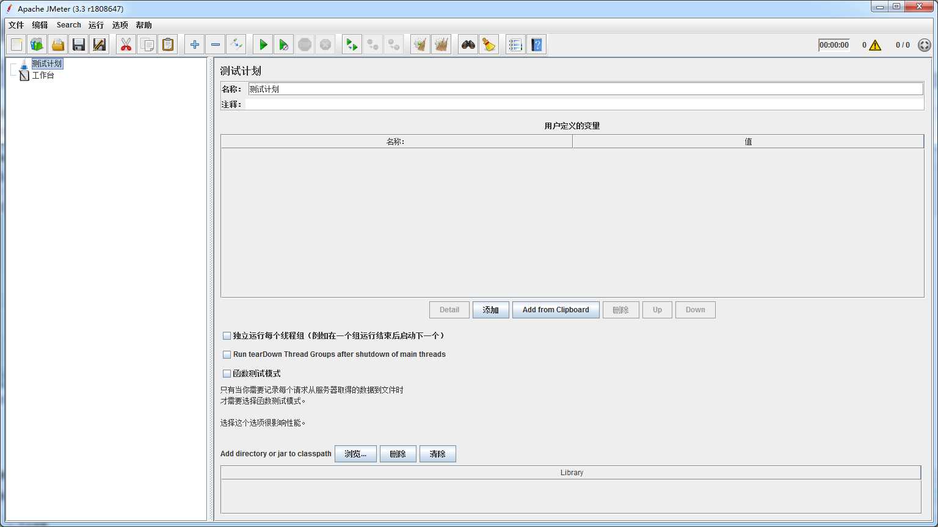Click the thread status circle icon
The height and width of the screenshot is (527, 938).
tap(925, 45)
